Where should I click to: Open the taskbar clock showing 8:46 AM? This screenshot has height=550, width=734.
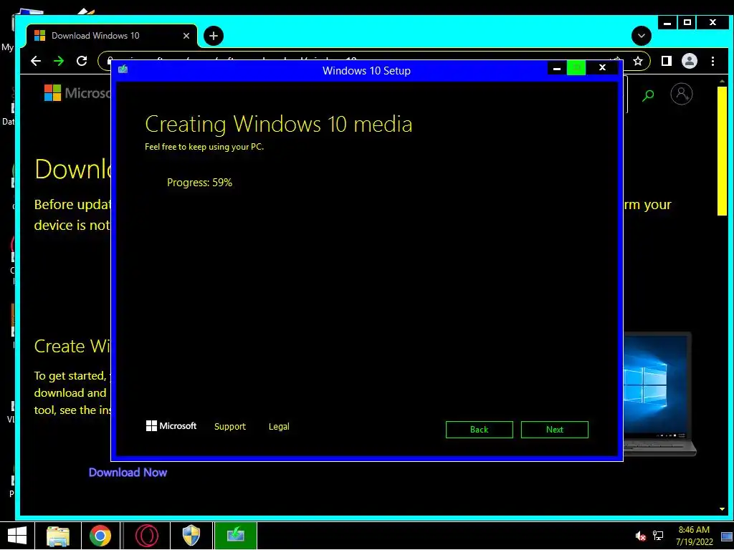[x=694, y=536]
